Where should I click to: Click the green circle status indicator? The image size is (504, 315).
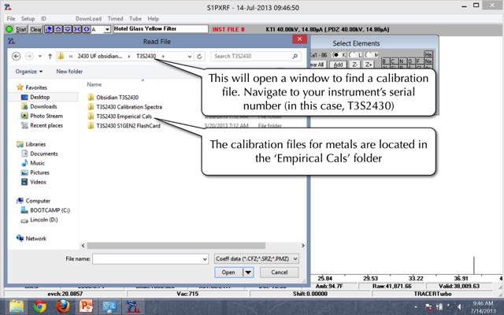9,29
